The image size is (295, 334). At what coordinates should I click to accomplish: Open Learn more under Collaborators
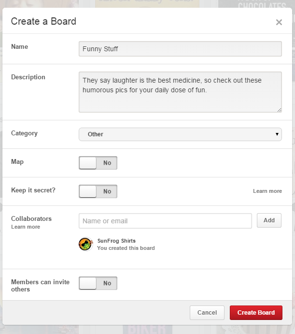[26, 227]
